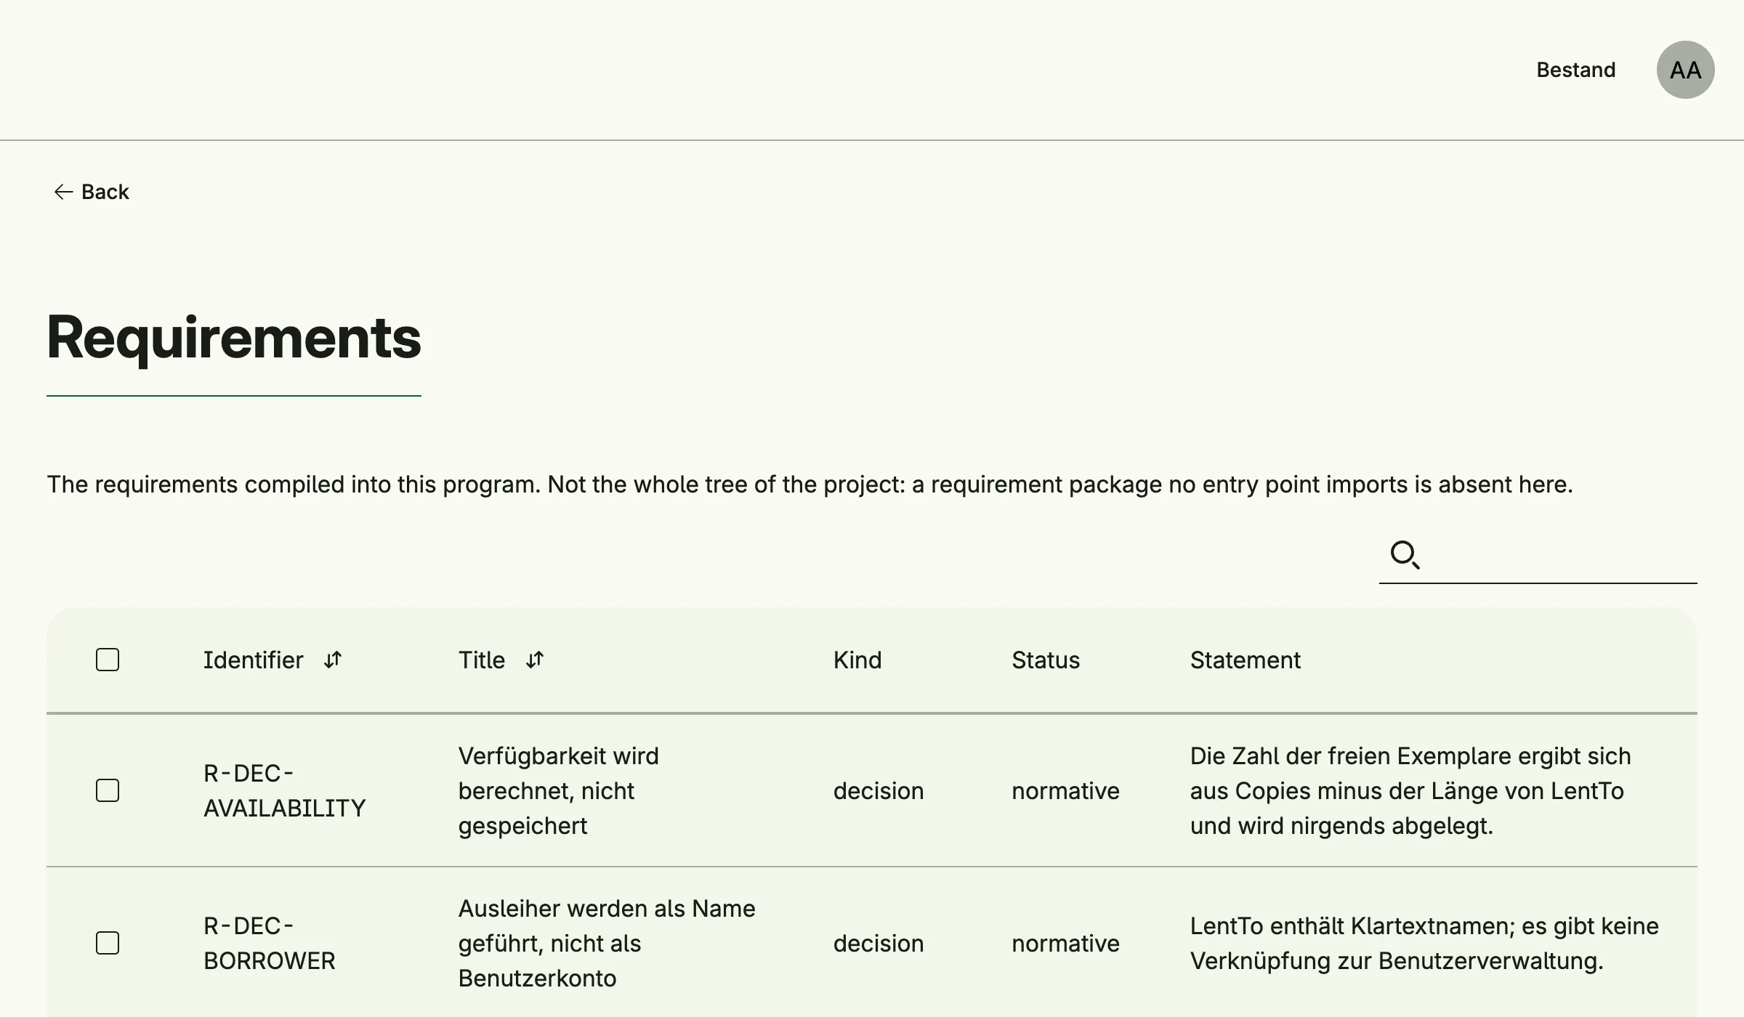
Task: Sort by Identifier using arrows icon
Action: (333, 660)
